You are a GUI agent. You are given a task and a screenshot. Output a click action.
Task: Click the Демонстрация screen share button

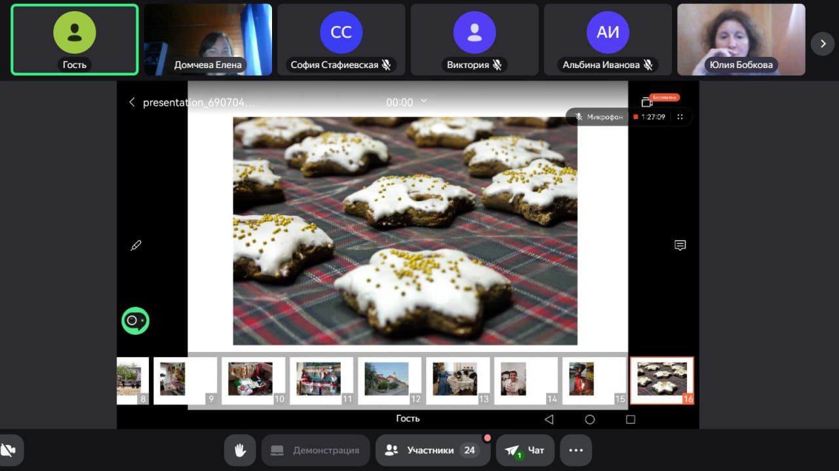pyautogui.click(x=316, y=450)
